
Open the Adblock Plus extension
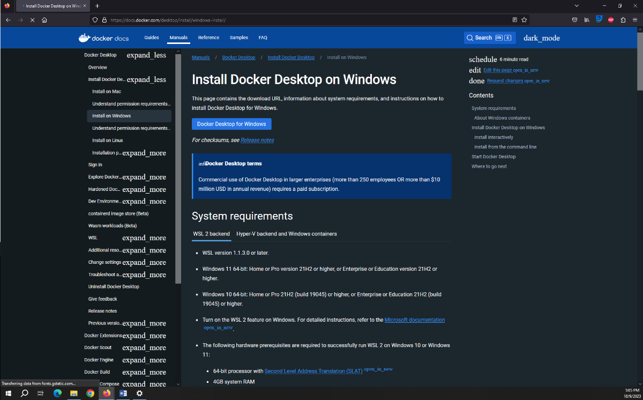(x=611, y=20)
